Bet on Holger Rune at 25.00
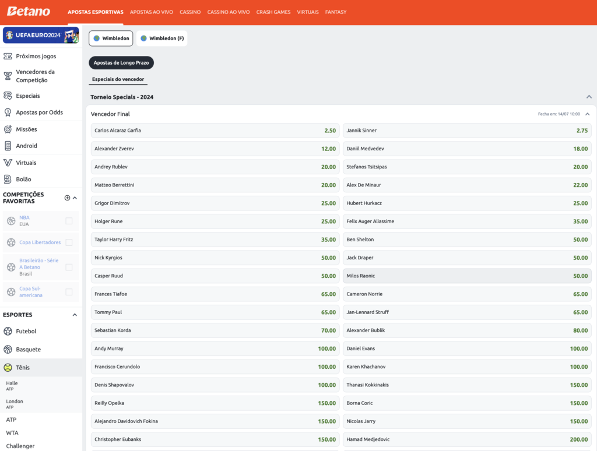 point(215,221)
